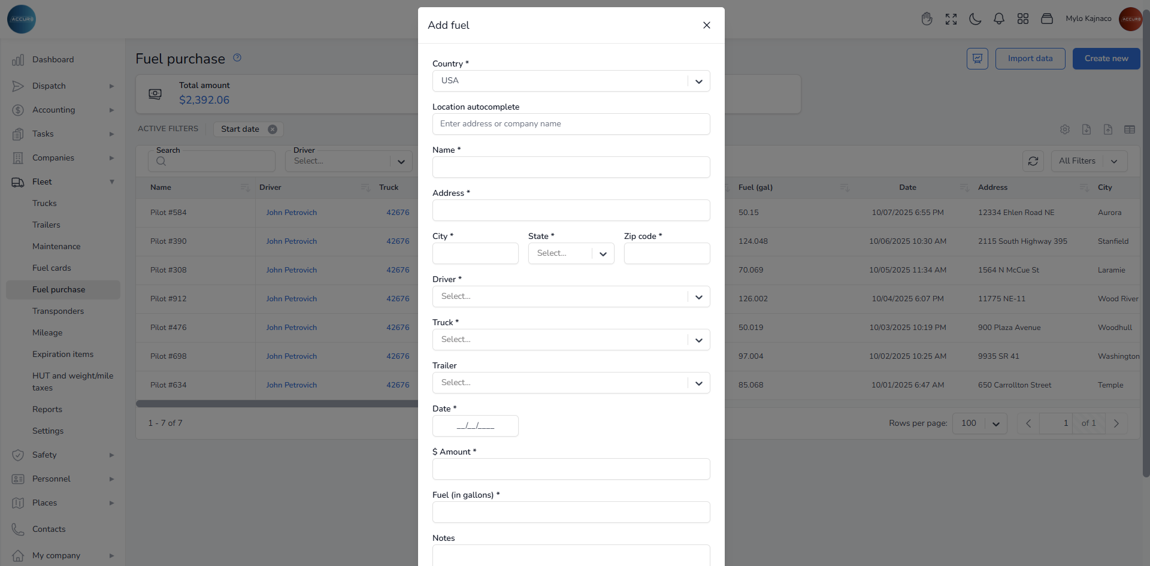
Task: Close the Add fuel dialog
Action: [x=706, y=25]
